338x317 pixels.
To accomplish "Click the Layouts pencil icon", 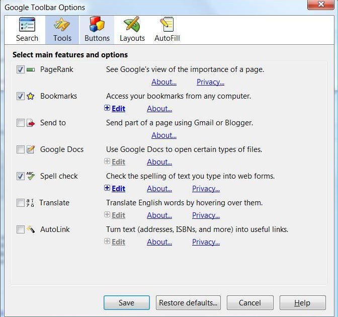I will [132, 24].
